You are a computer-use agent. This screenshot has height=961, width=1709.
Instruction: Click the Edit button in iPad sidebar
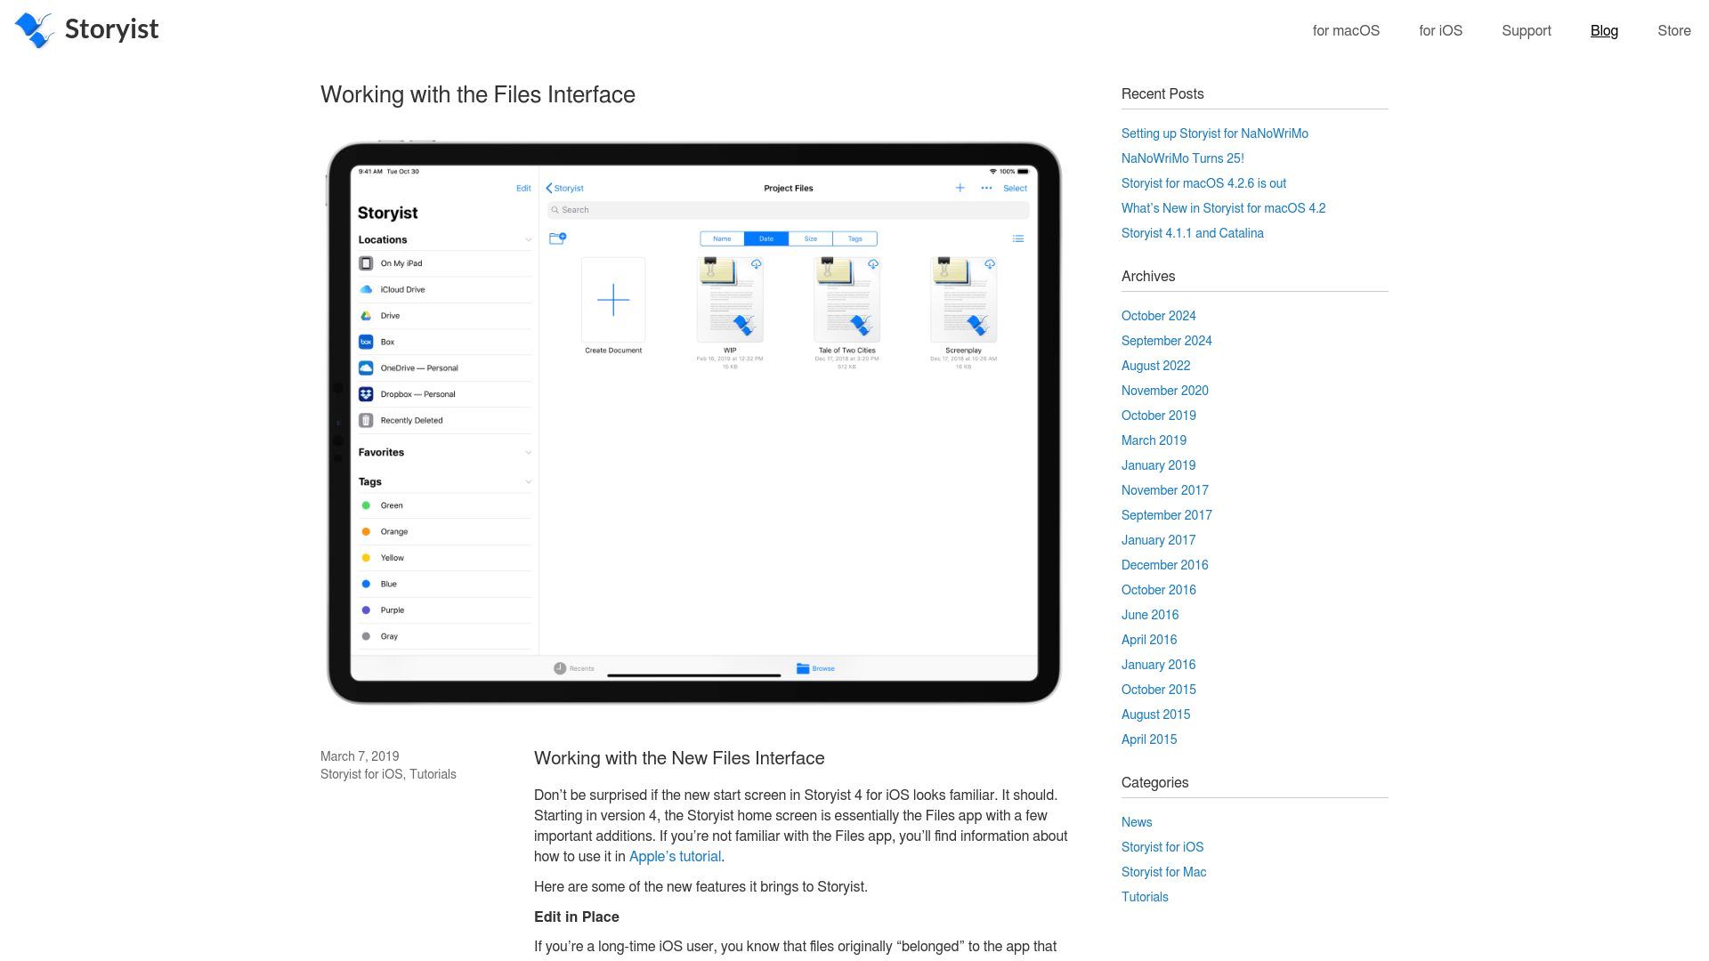[x=523, y=188]
